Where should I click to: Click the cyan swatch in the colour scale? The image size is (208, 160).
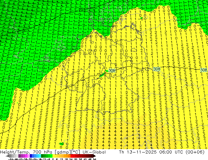point(40,156)
